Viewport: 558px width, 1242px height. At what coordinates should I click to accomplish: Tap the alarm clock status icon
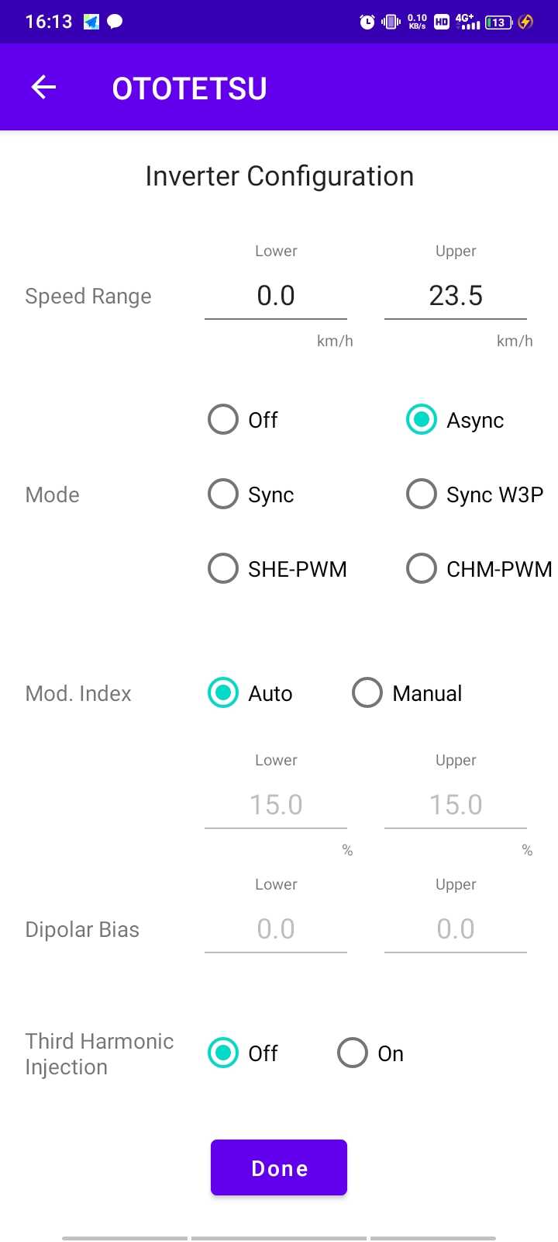(x=367, y=23)
